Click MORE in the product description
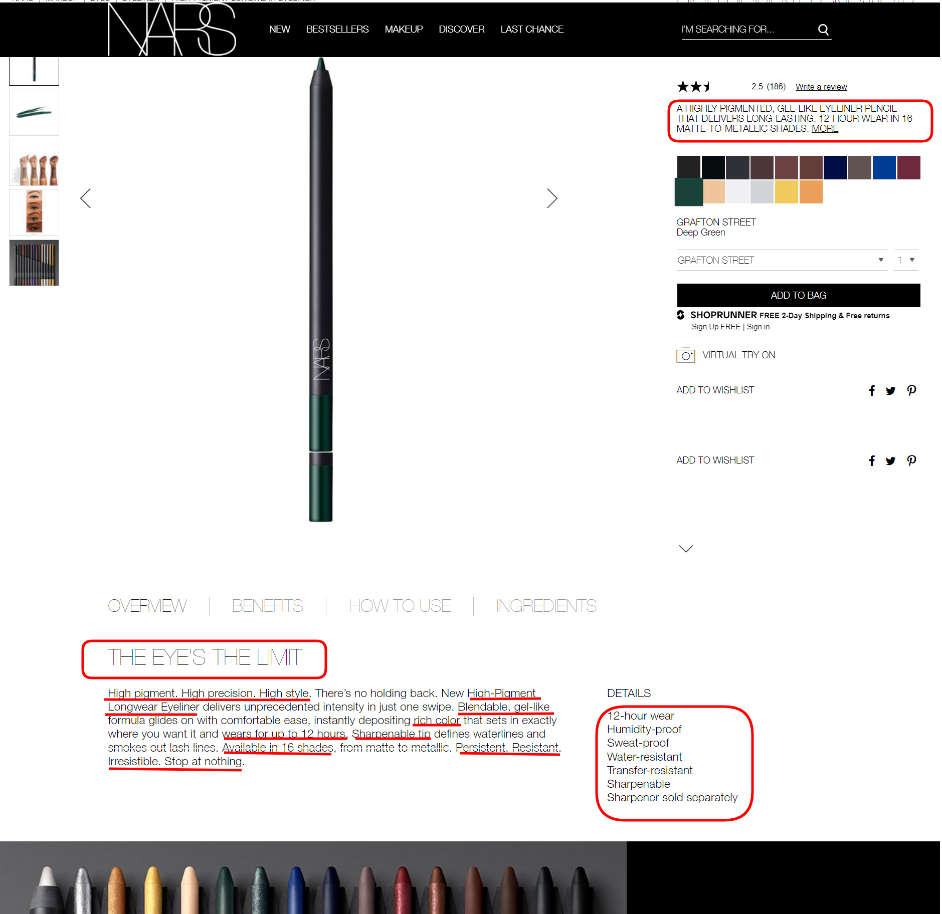Viewport: 942px width, 914px height. tap(825, 129)
